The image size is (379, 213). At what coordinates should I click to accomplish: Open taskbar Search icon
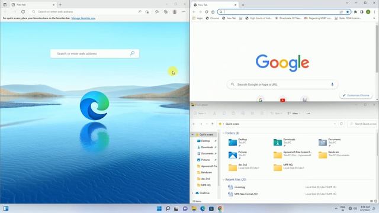point(168,208)
